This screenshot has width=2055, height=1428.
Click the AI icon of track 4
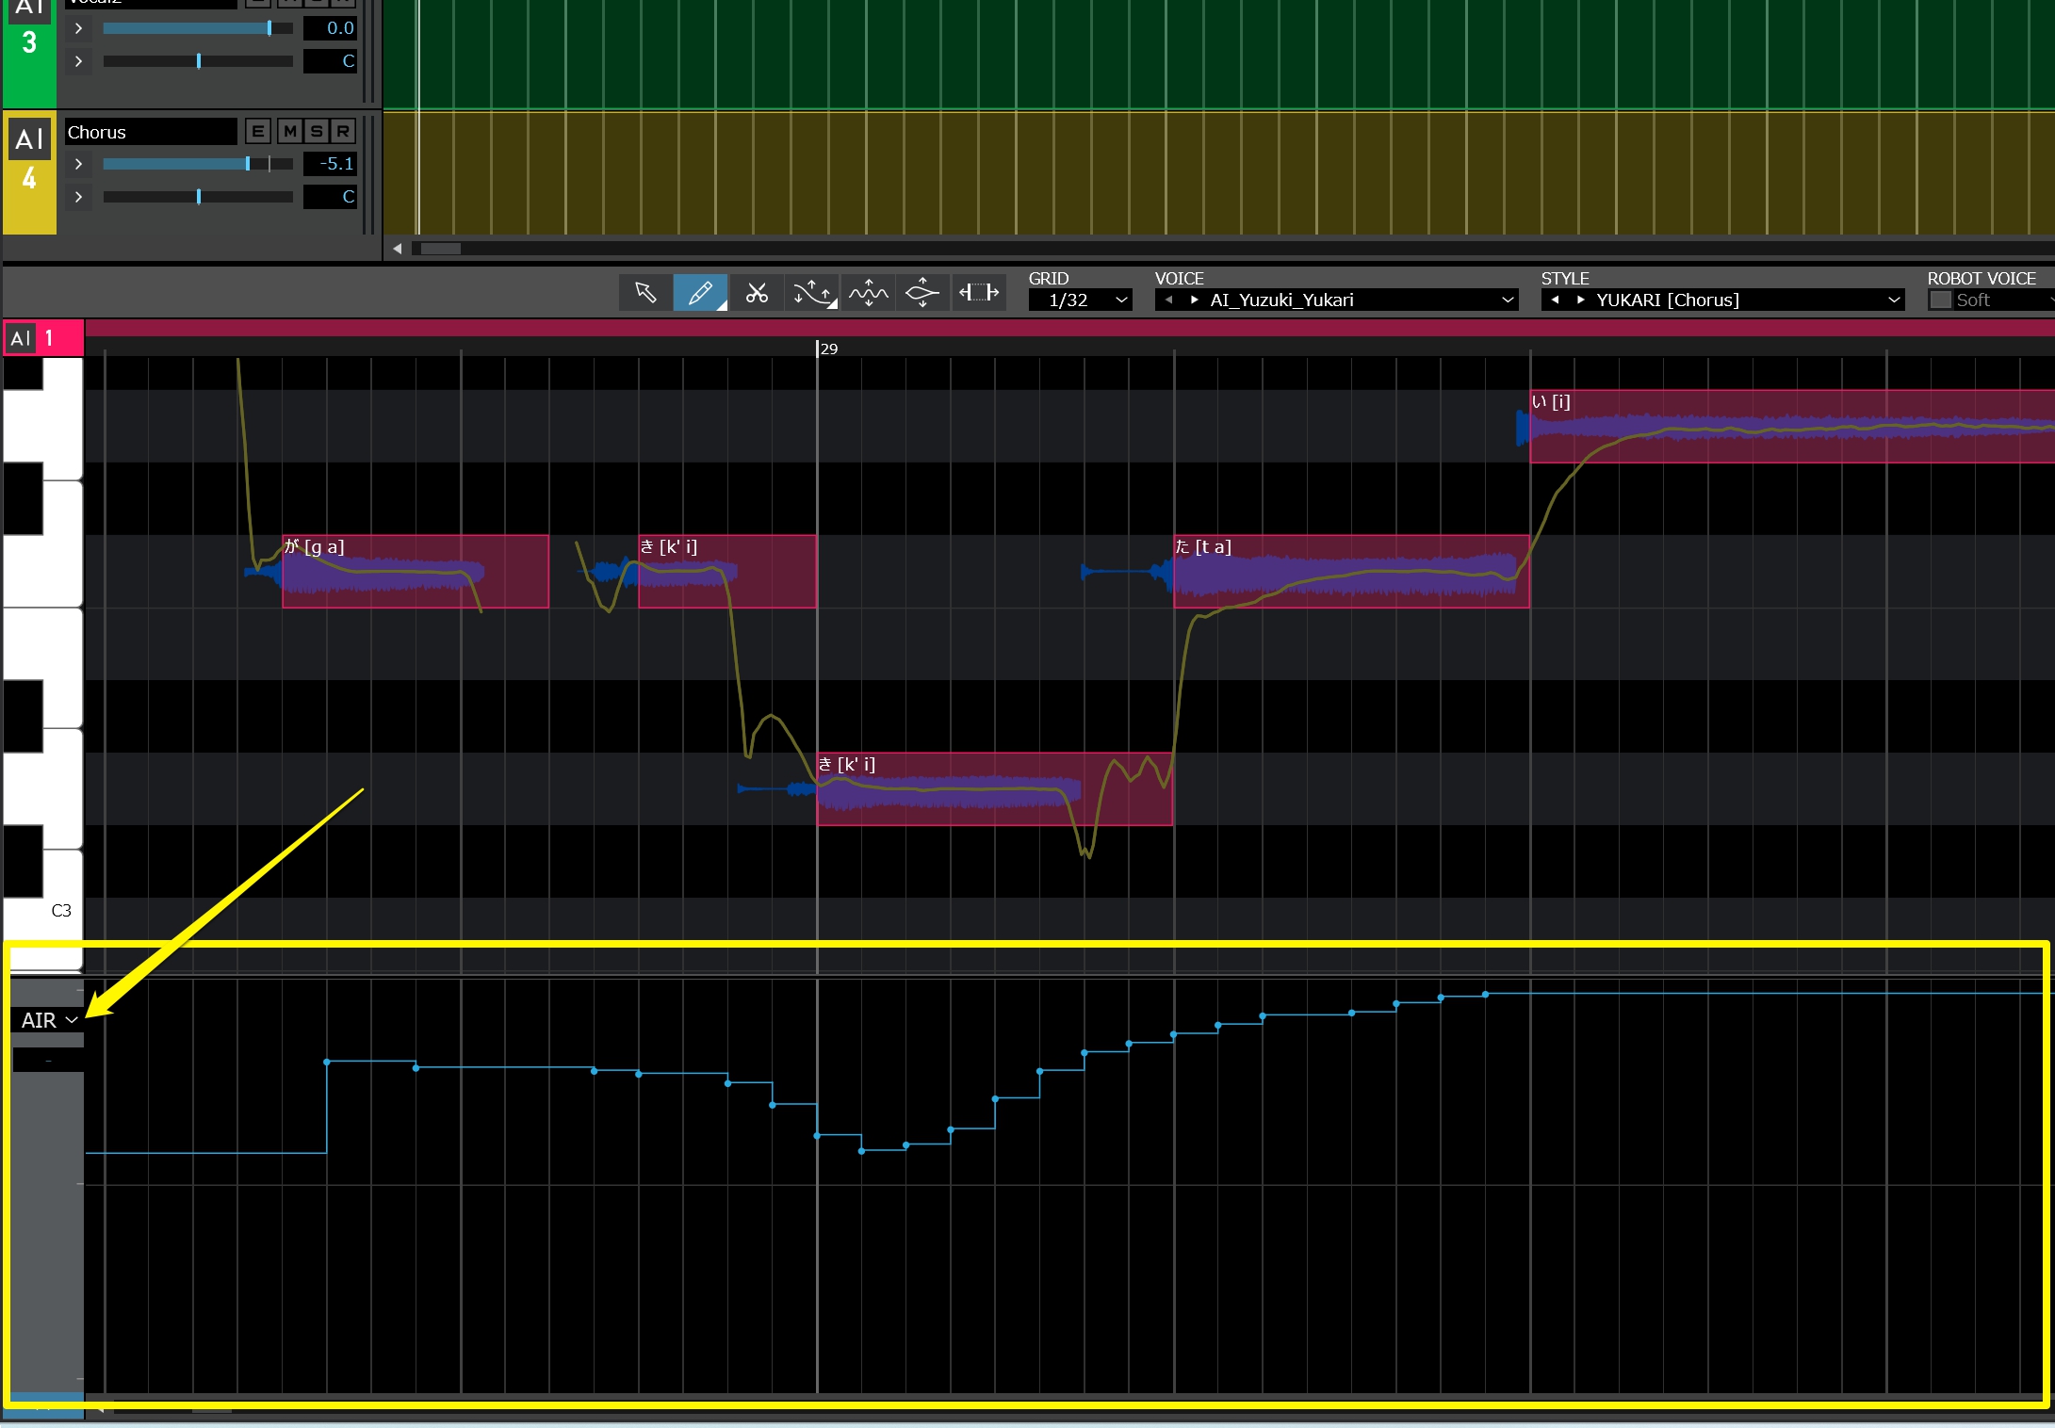coord(29,139)
